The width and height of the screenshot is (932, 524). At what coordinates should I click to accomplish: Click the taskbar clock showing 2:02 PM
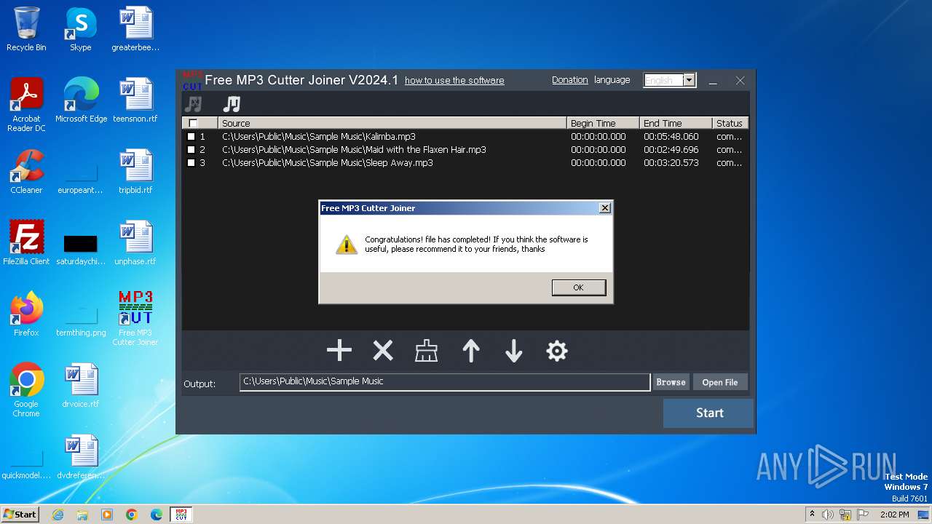point(894,515)
